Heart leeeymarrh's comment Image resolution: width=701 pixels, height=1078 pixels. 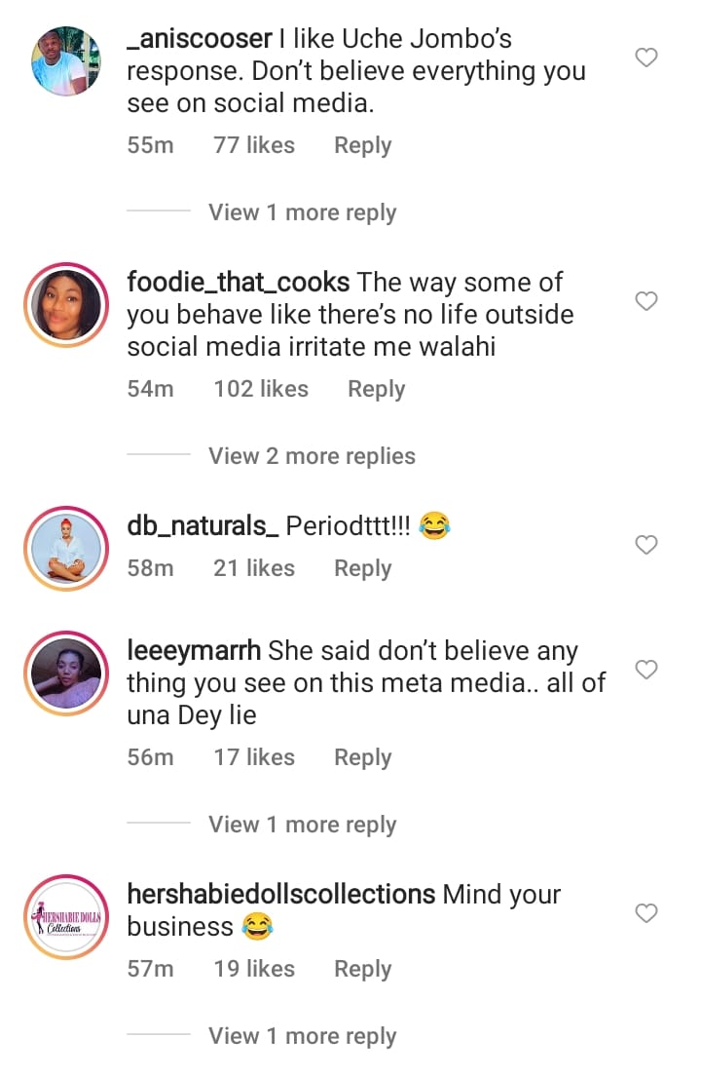(x=646, y=670)
